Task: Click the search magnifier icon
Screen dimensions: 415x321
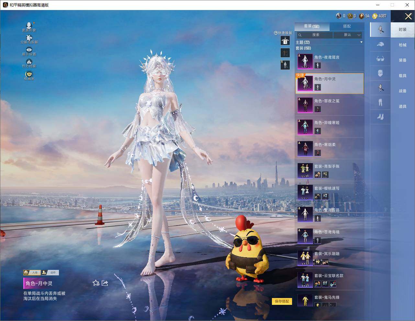Action: coord(300,35)
